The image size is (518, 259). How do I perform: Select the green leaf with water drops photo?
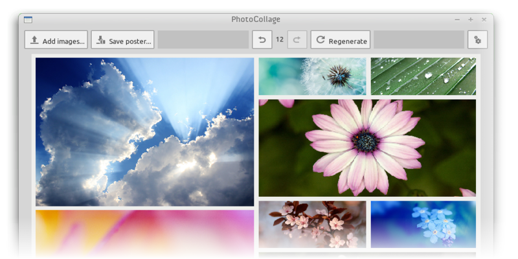click(x=423, y=76)
